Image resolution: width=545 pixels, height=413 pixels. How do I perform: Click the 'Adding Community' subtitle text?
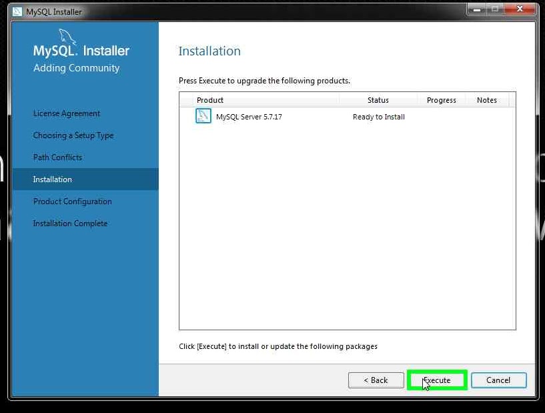(77, 68)
